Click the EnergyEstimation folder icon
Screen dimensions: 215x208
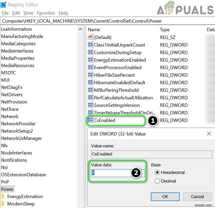coord(3,196)
